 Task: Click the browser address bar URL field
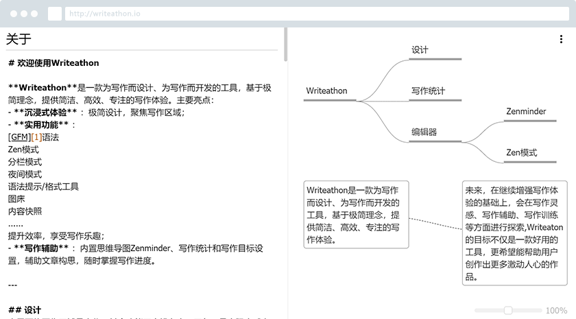point(317,14)
